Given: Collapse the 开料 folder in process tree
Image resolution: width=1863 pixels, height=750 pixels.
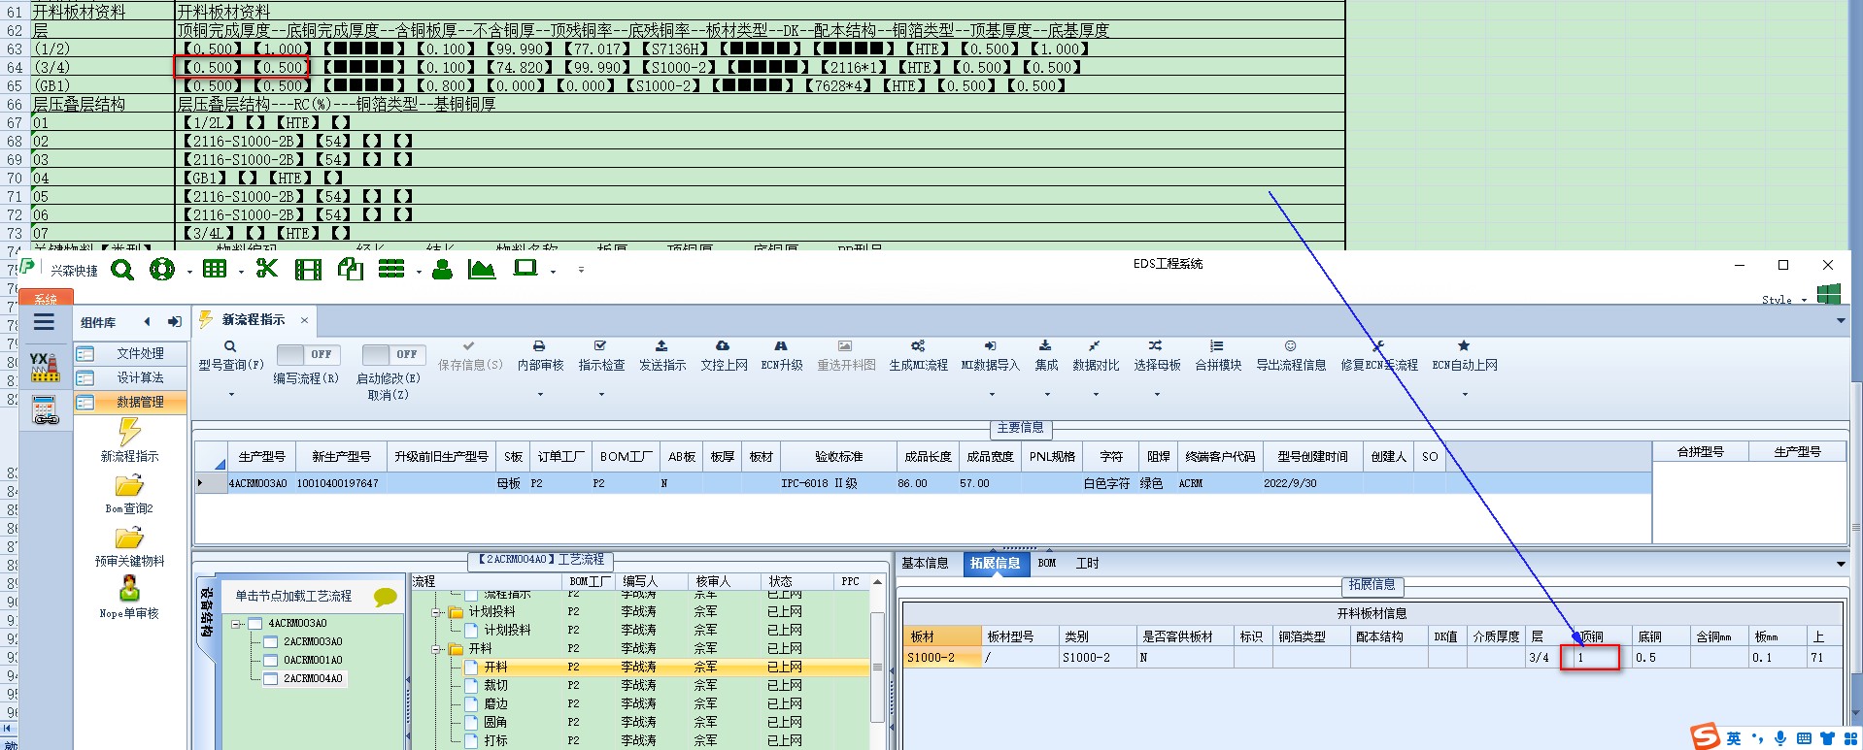Looking at the screenshot, I should pos(438,649).
